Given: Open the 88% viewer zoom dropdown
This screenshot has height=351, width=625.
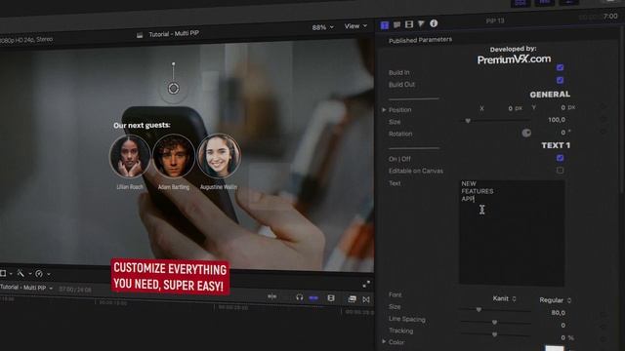Looking at the screenshot, I should [322, 27].
